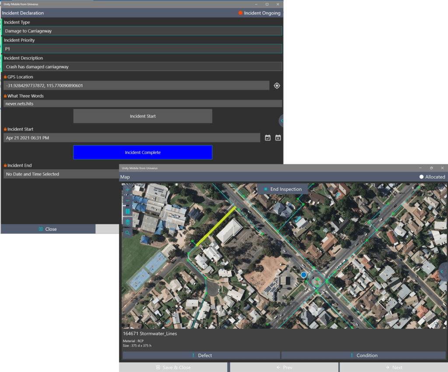Expand side panel arrow on Incident window
The image size is (448, 372).
coord(281,120)
